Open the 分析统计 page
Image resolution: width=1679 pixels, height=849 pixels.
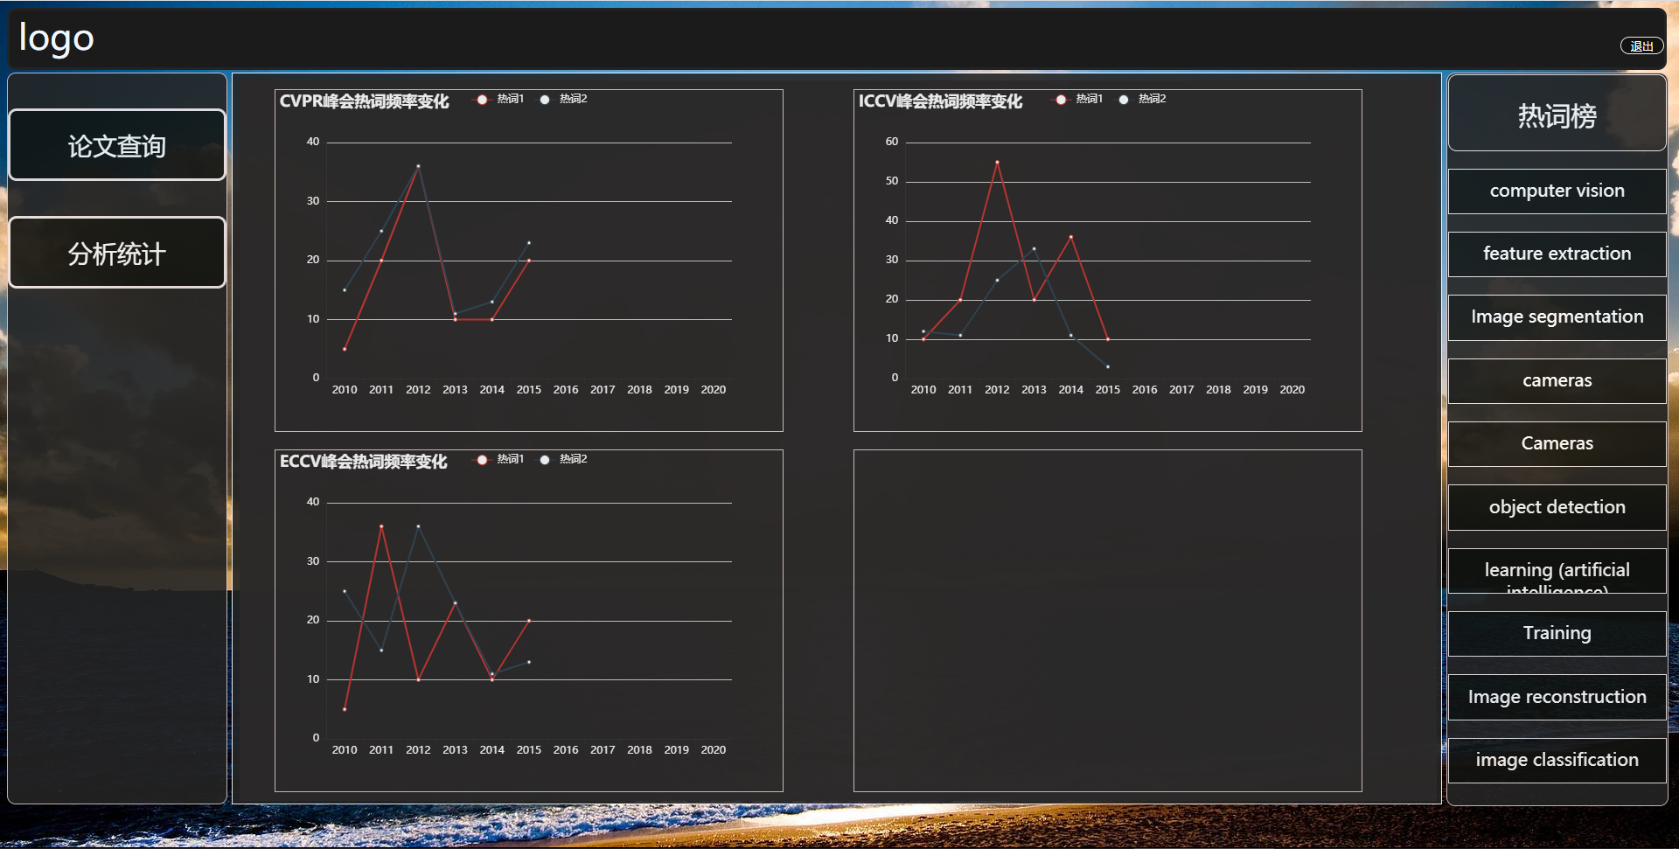[x=117, y=253]
